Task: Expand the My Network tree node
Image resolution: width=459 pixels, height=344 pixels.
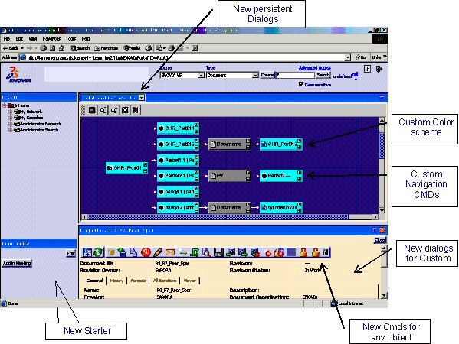Action: tap(10, 112)
